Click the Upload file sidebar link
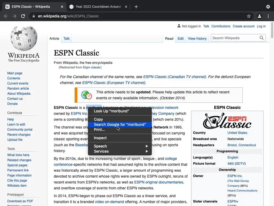The image size is (274, 206). pyautogui.click(x=15, y=139)
